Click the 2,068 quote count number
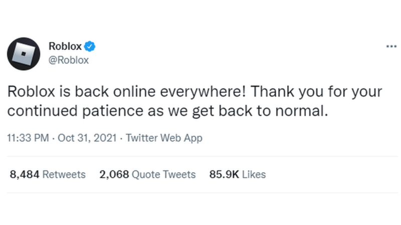The height and width of the screenshot is (225, 401). [x=114, y=174]
